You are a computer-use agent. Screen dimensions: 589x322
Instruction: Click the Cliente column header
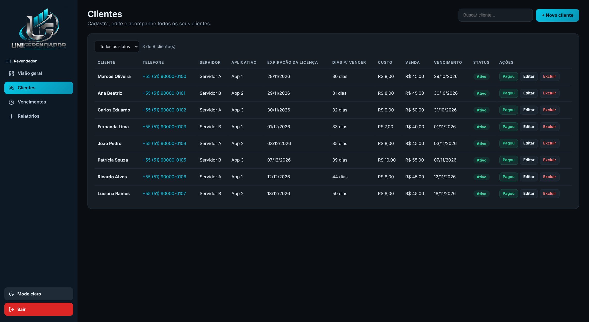point(106,62)
